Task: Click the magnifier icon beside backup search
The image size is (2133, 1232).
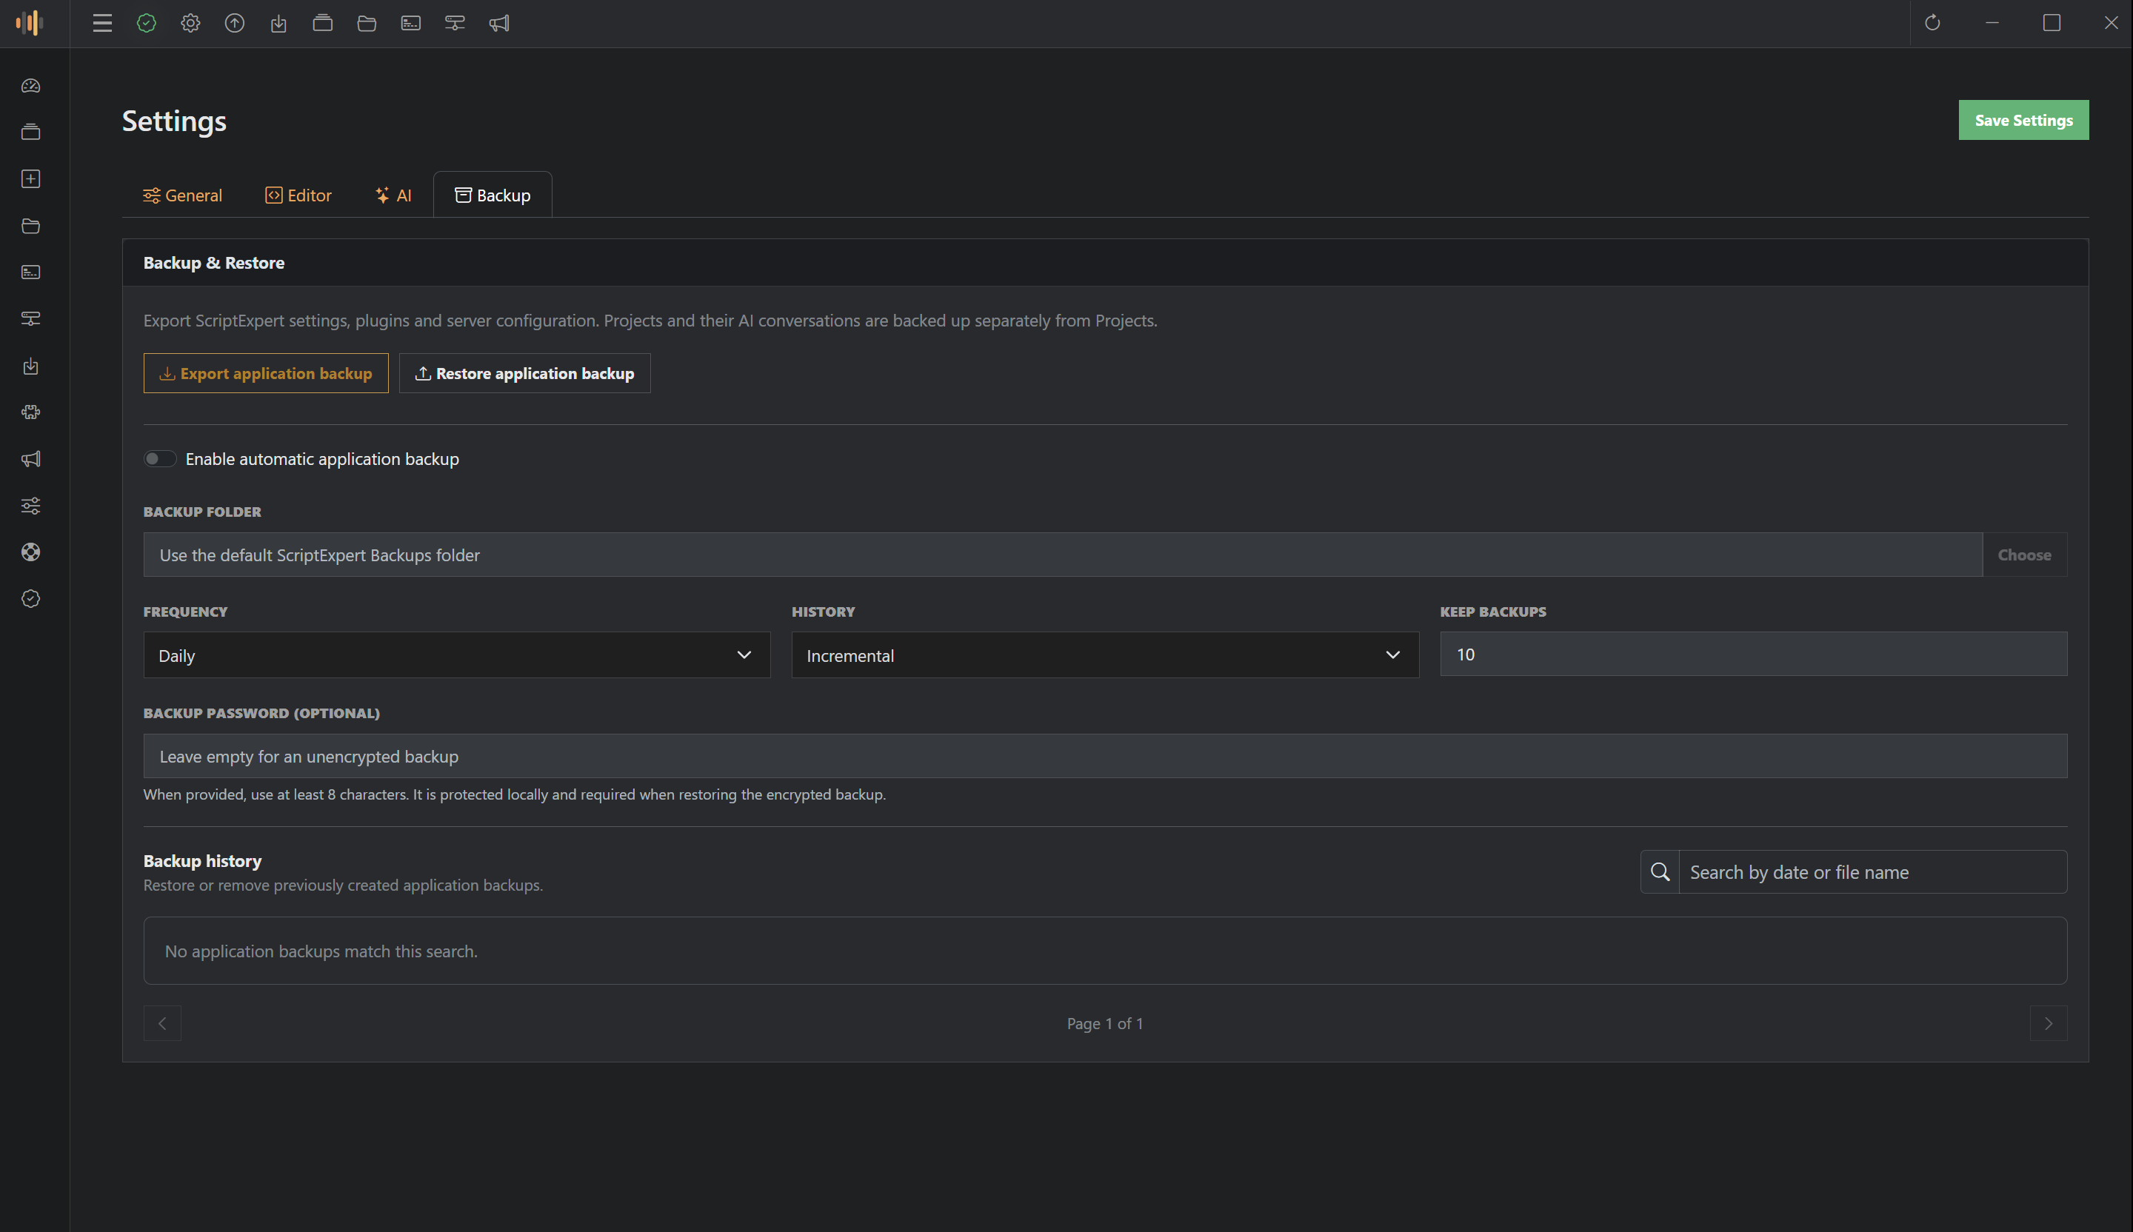Action: coord(1660,871)
